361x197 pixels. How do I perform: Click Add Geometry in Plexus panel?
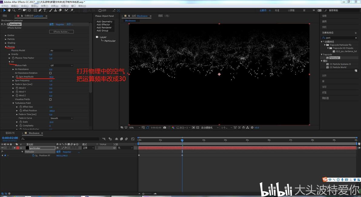[x=104, y=21]
